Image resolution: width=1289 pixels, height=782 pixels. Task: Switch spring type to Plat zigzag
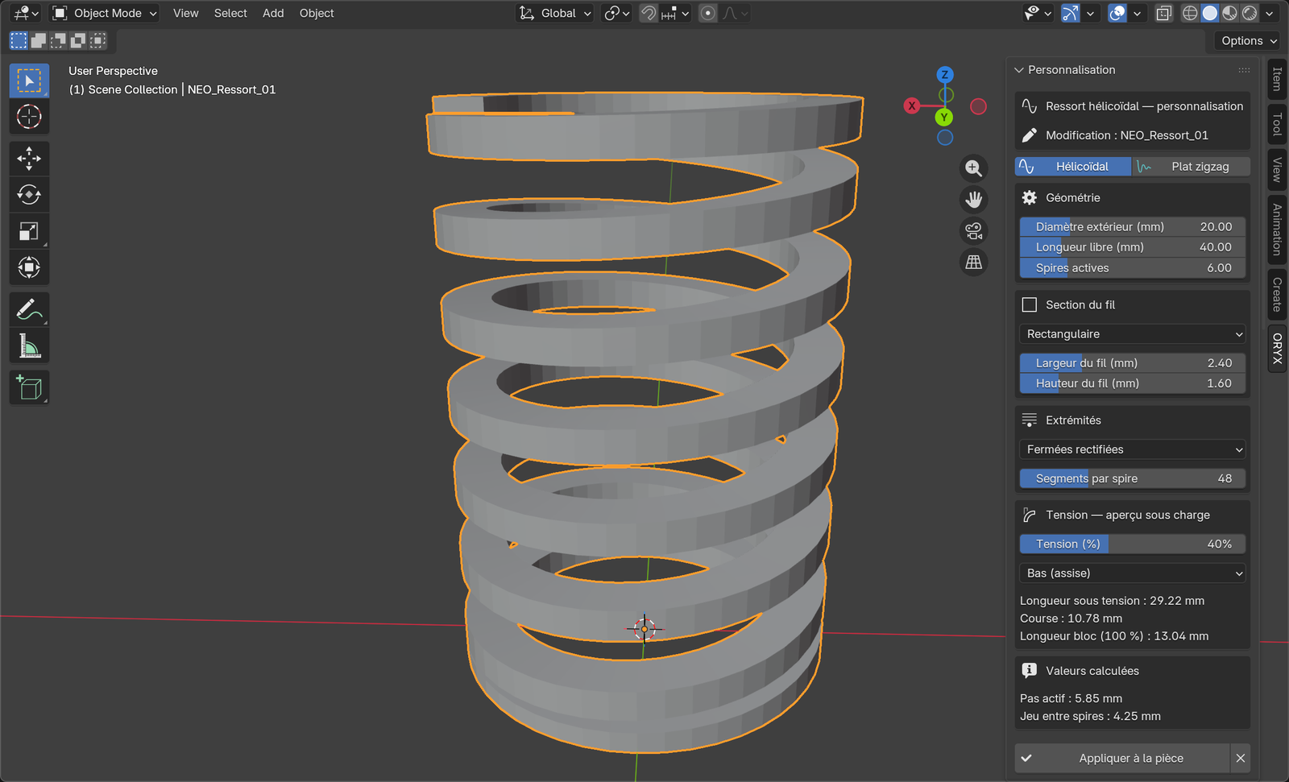click(1192, 167)
